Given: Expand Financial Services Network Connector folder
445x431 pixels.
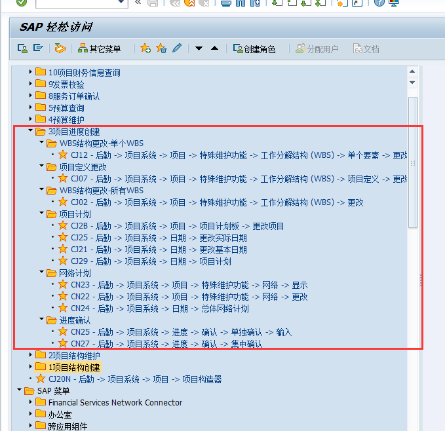Looking at the screenshot, I should tap(30, 402).
